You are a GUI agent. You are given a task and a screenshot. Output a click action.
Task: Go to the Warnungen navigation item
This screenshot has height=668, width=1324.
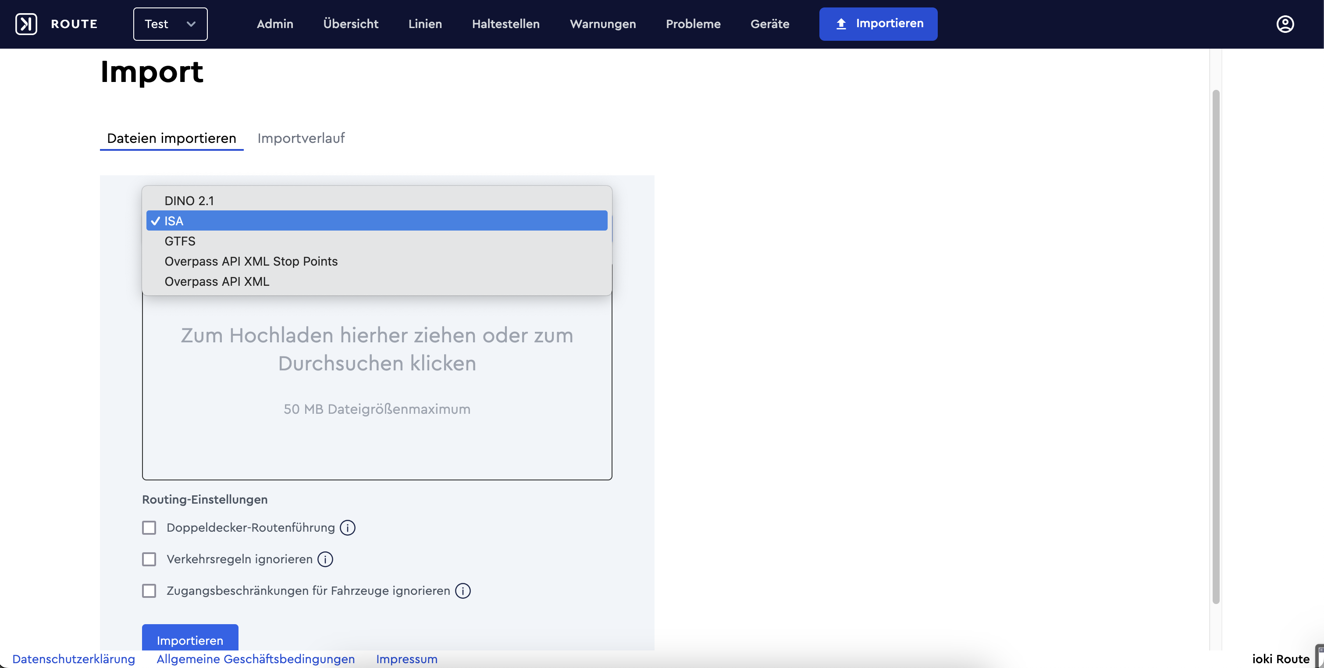(602, 24)
